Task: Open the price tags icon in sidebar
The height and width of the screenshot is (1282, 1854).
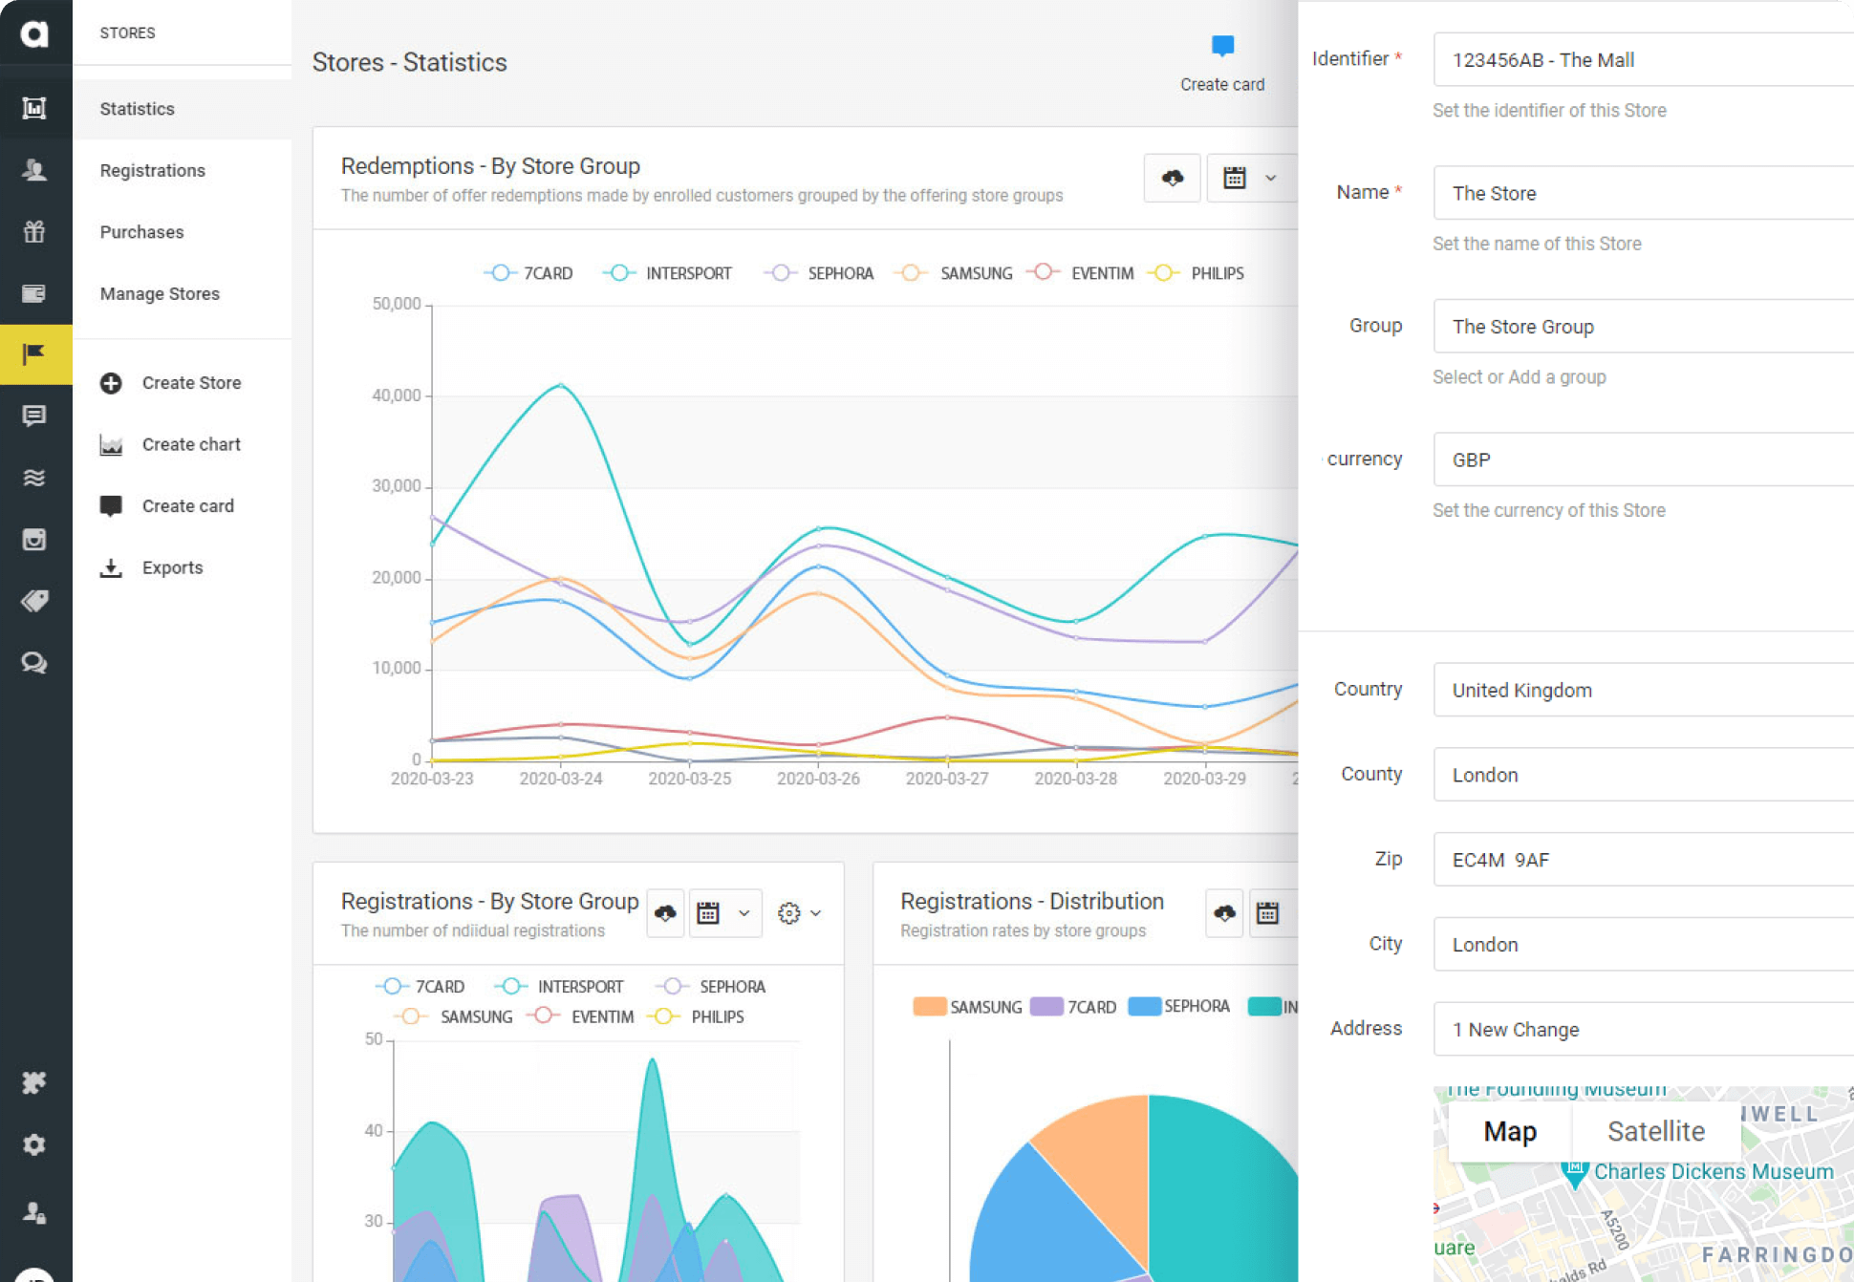Action: coord(34,601)
